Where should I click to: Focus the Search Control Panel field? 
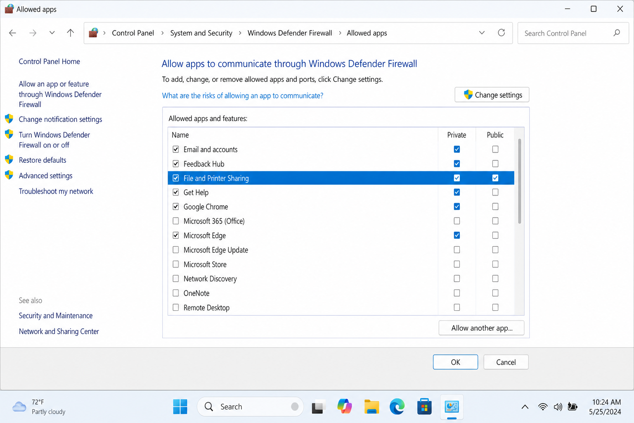[573, 33]
